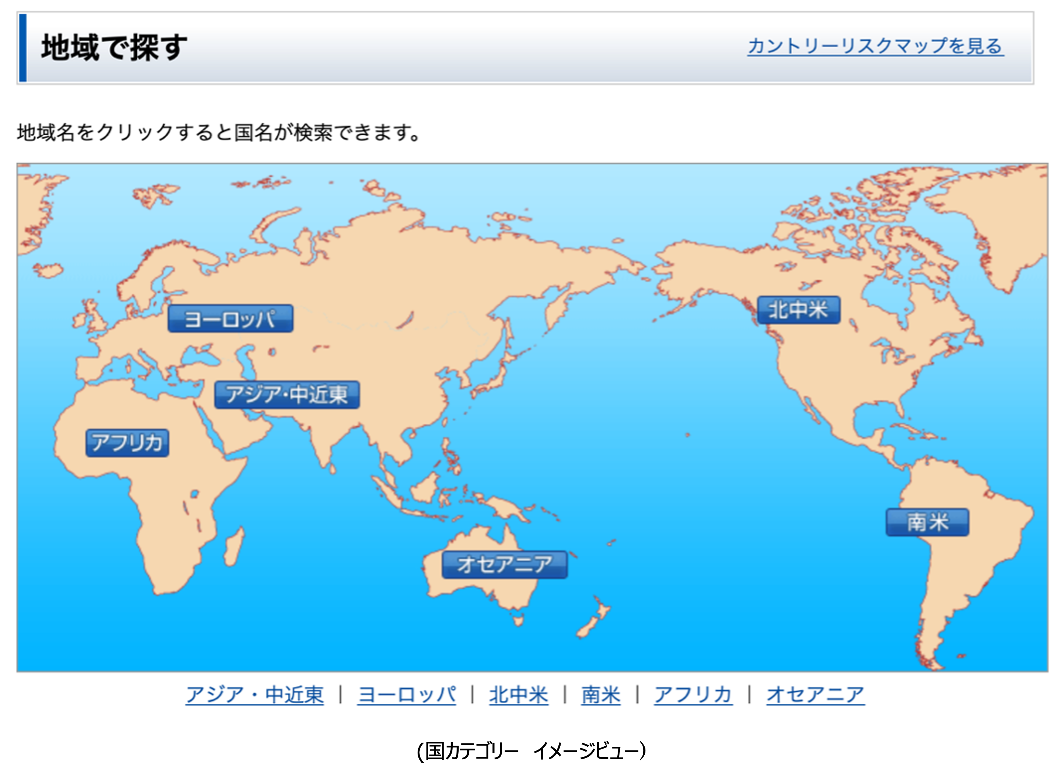Click the 国カテゴリー イメージビュー caption
Image resolution: width=1063 pixels, height=776 pixels.
[531, 751]
